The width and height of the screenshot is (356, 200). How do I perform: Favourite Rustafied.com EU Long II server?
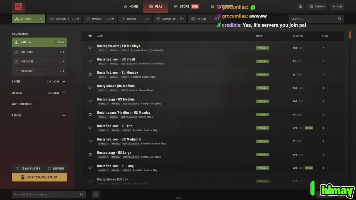(90, 168)
